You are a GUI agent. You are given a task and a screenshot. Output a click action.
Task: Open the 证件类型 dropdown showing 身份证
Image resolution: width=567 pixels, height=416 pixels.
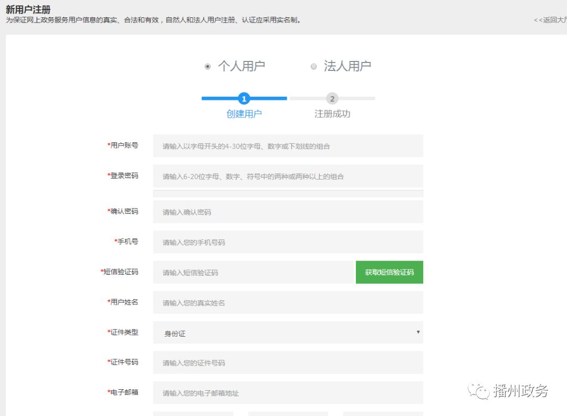(x=288, y=333)
